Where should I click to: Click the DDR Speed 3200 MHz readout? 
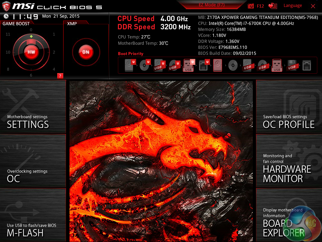point(154,27)
